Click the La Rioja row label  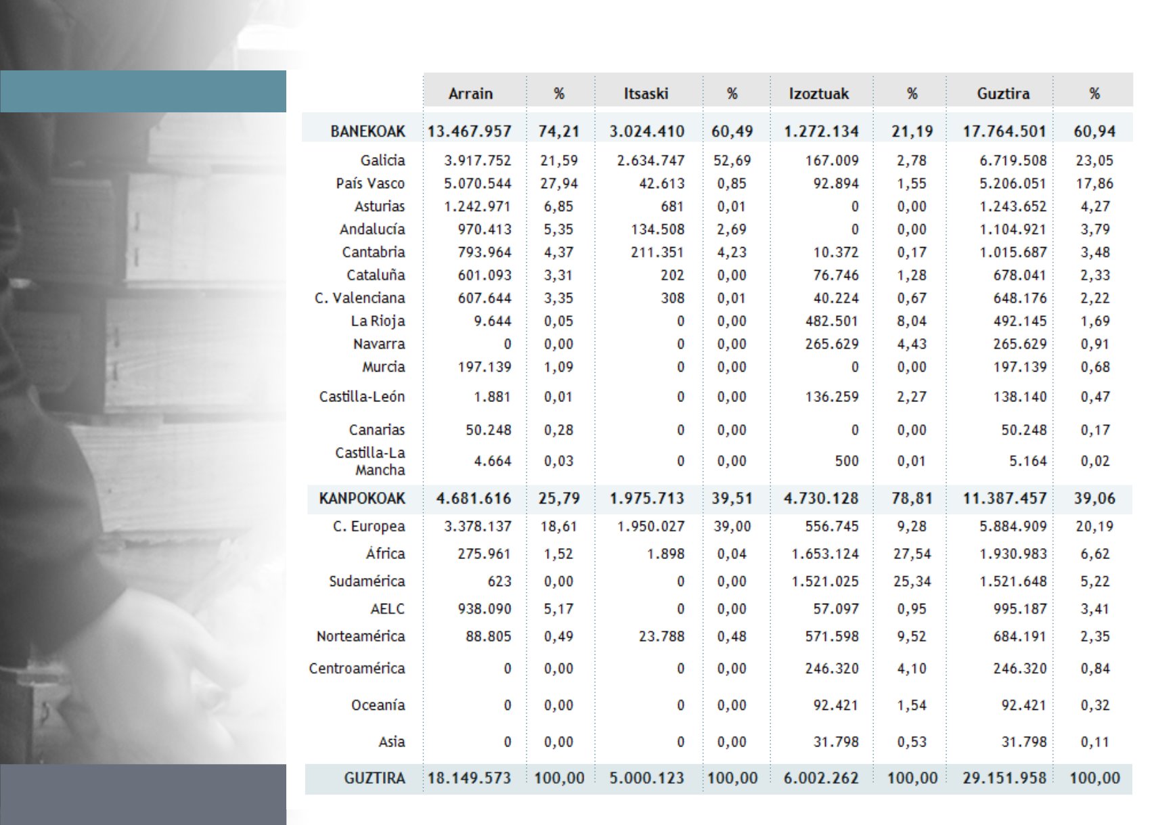click(378, 321)
